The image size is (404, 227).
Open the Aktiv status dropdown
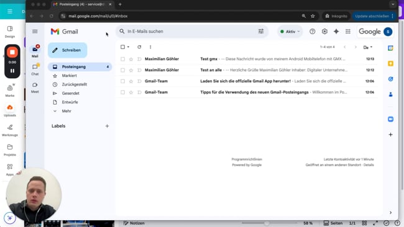click(290, 32)
